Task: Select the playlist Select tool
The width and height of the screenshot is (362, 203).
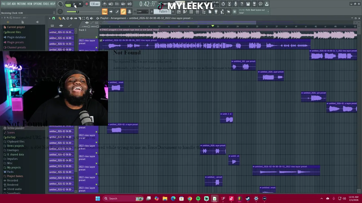Action: tap(83, 18)
